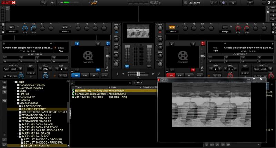Open settings via the top-bar gear icon
The image size is (276, 148).
[250, 3]
